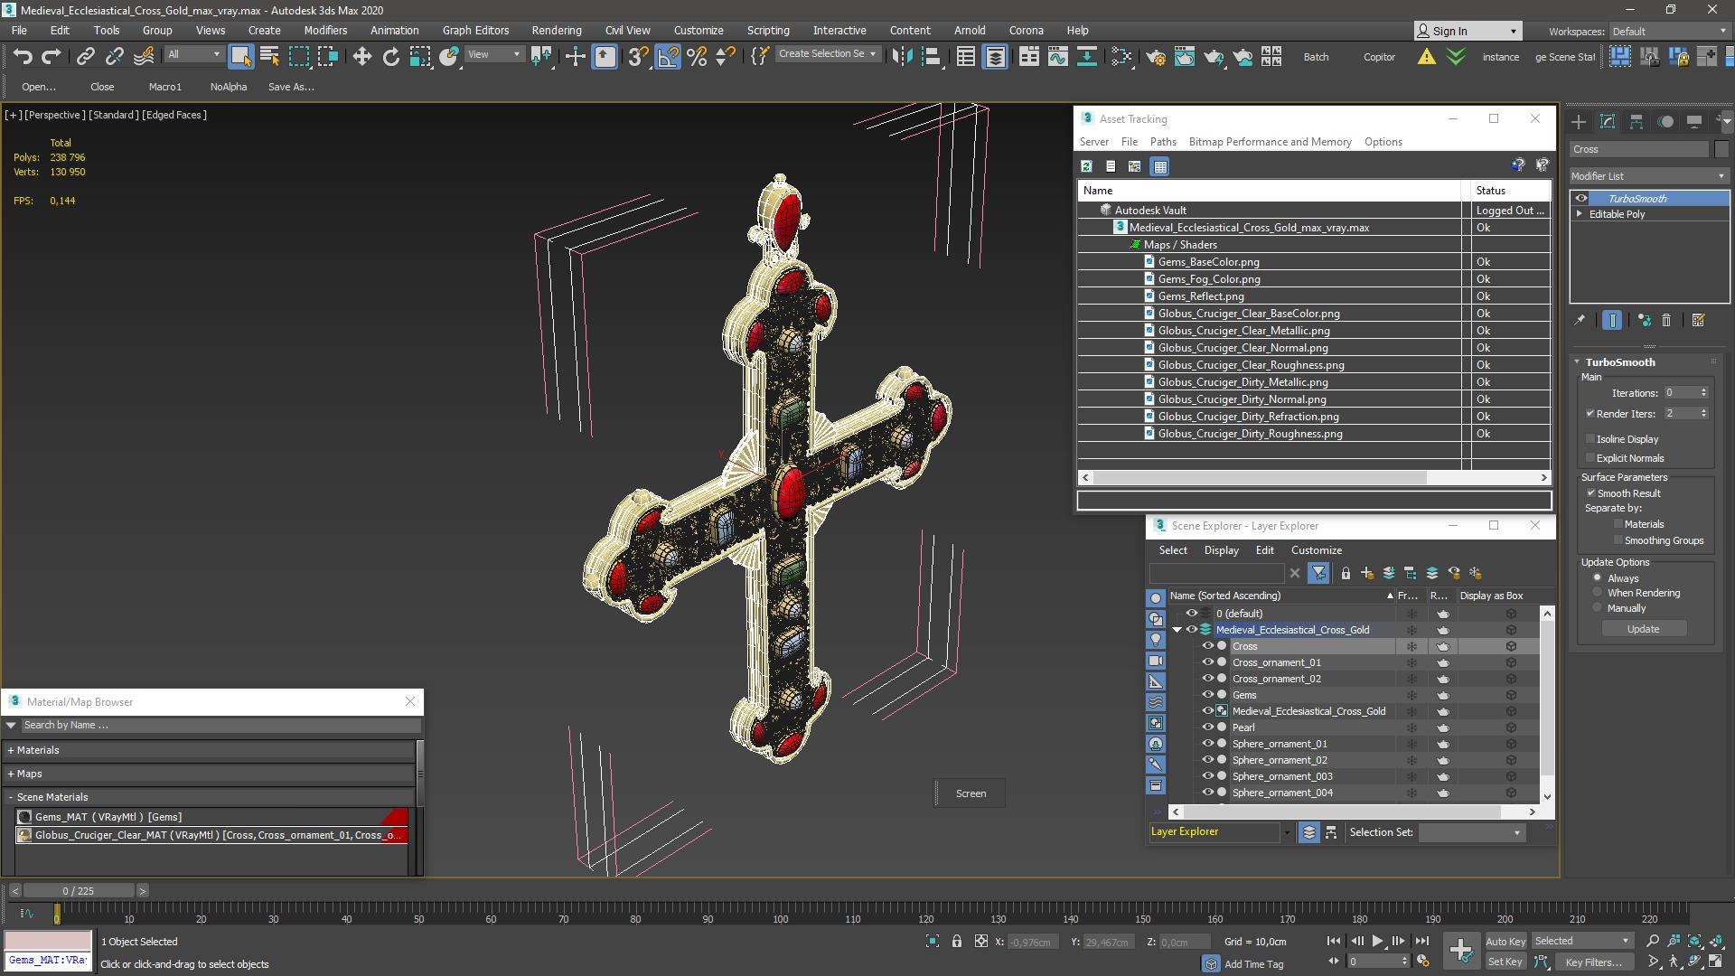Click the Mirror tool icon

coord(901,56)
